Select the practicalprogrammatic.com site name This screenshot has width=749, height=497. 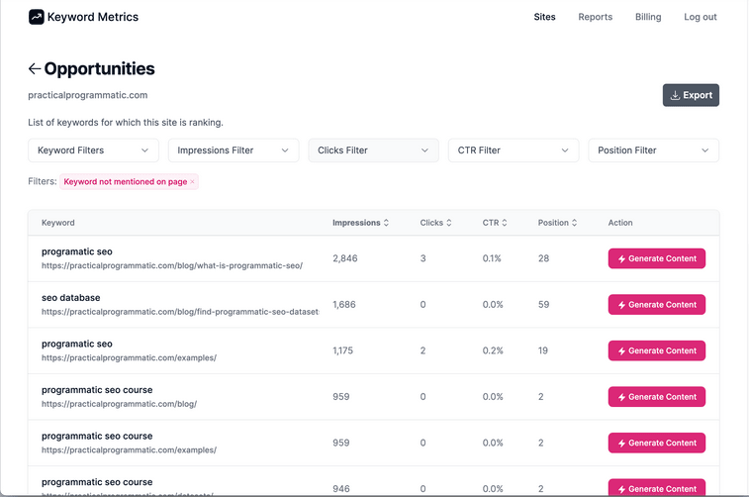click(x=88, y=95)
